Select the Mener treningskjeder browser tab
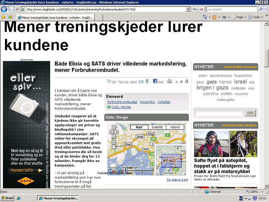269x202 pixels. click(x=56, y=18)
